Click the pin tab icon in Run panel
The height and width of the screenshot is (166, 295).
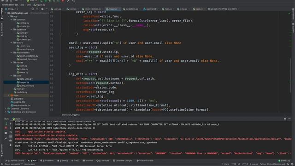coord(6,138)
